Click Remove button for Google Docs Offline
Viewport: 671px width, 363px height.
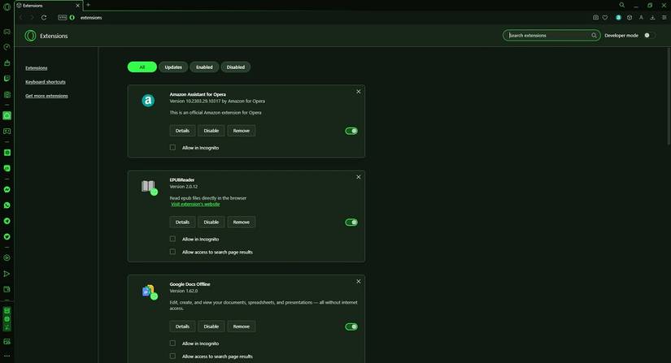click(x=242, y=326)
